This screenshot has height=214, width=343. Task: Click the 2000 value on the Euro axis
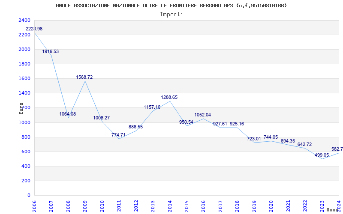[24, 50]
